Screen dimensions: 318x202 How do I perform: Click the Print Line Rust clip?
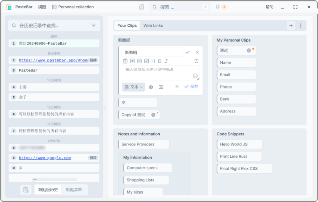click(x=239, y=156)
